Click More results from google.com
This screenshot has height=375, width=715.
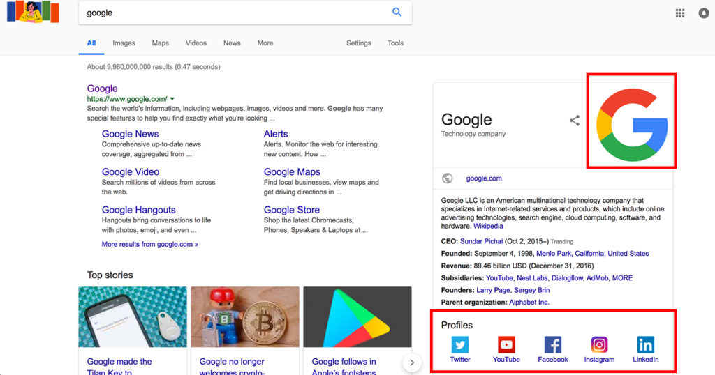[x=149, y=244]
